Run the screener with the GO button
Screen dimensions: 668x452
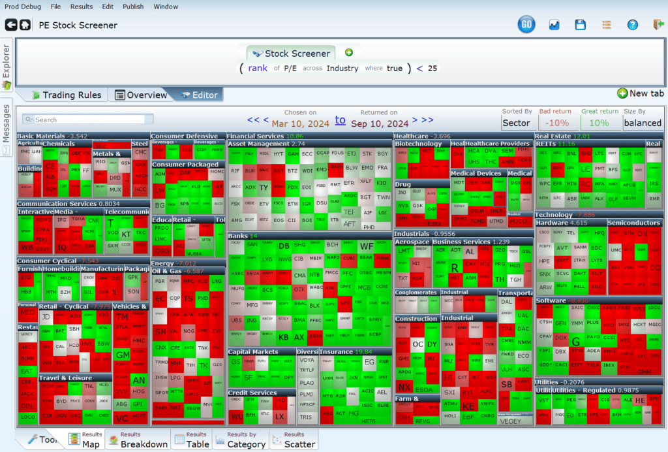coord(526,25)
